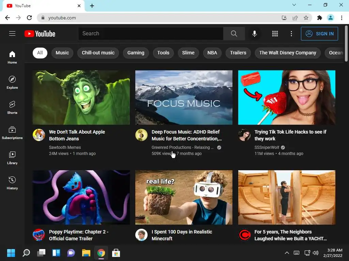
Task: Open Windows Start menu
Action: click(11, 253)
